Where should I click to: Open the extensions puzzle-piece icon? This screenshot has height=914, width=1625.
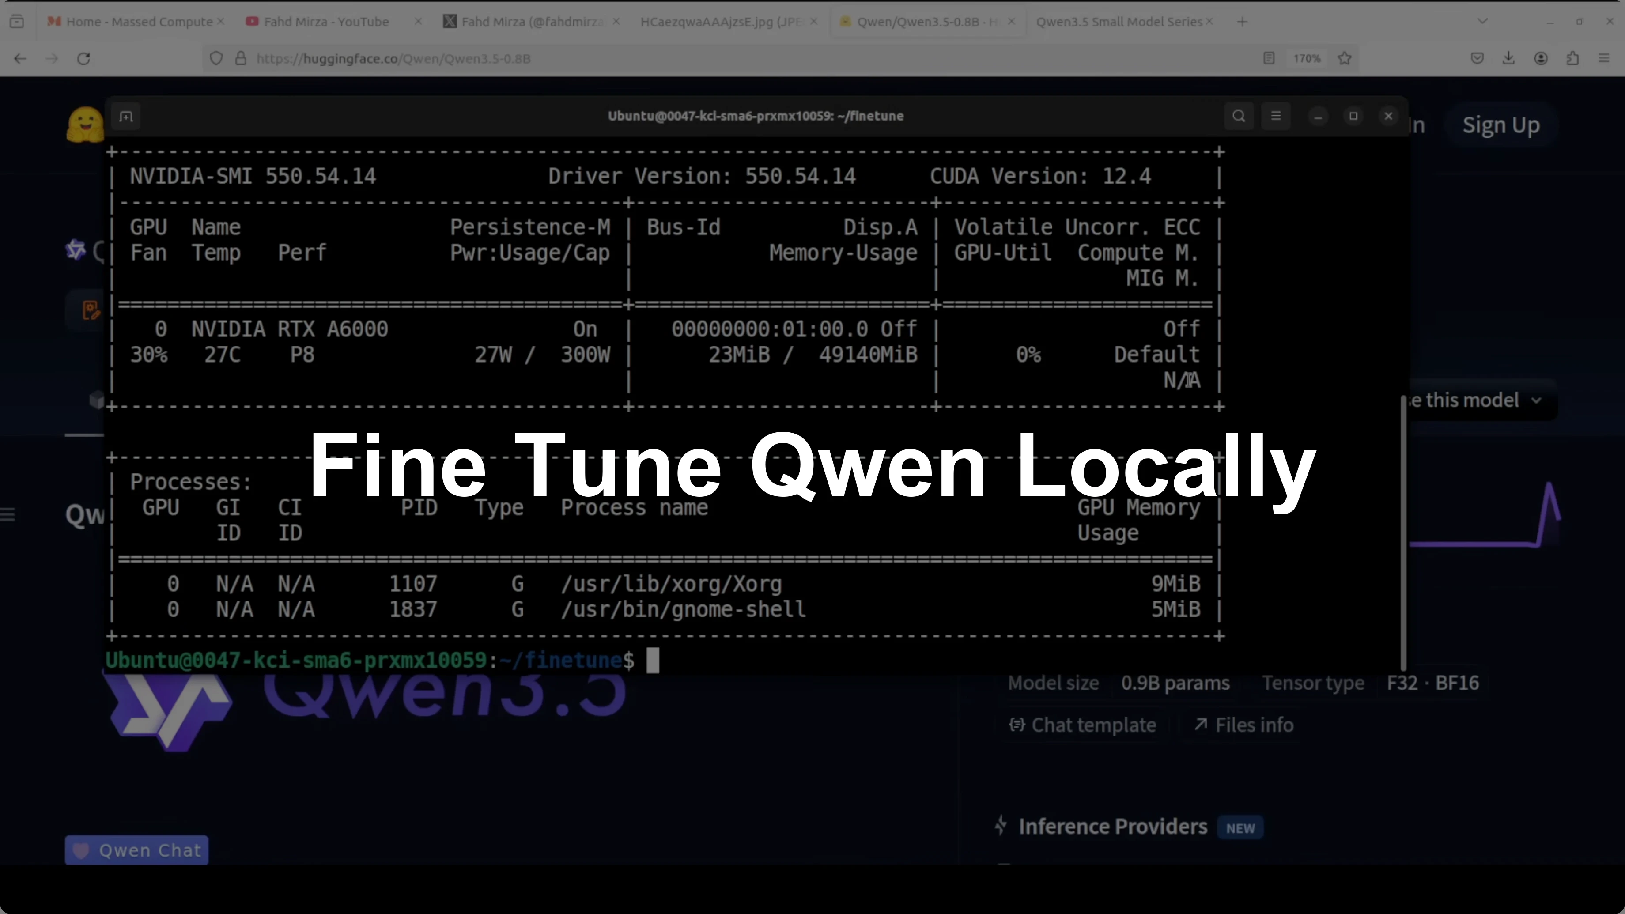1573,58
